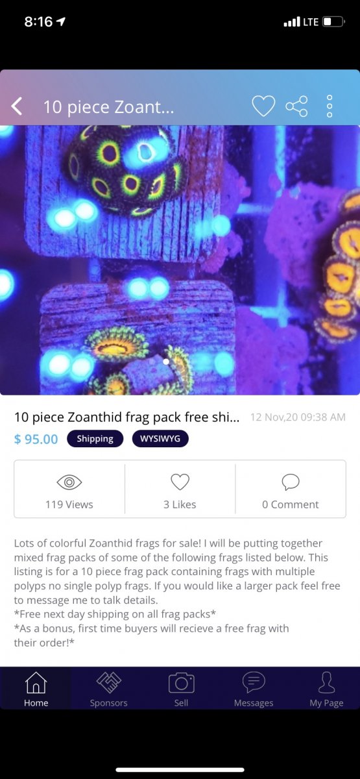Open the Sponsors handshake tab
360x779 pixels.
pyautogui.click(x=108, y=689)
